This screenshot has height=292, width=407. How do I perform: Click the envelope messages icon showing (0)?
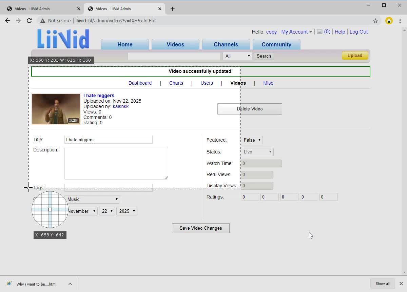pos(319,32)
